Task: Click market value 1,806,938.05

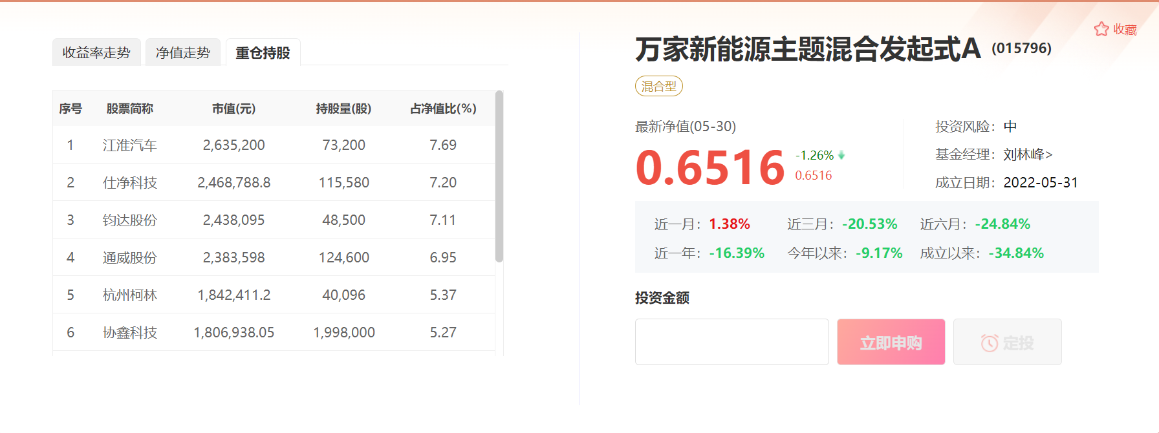Action: coord(234,333)
